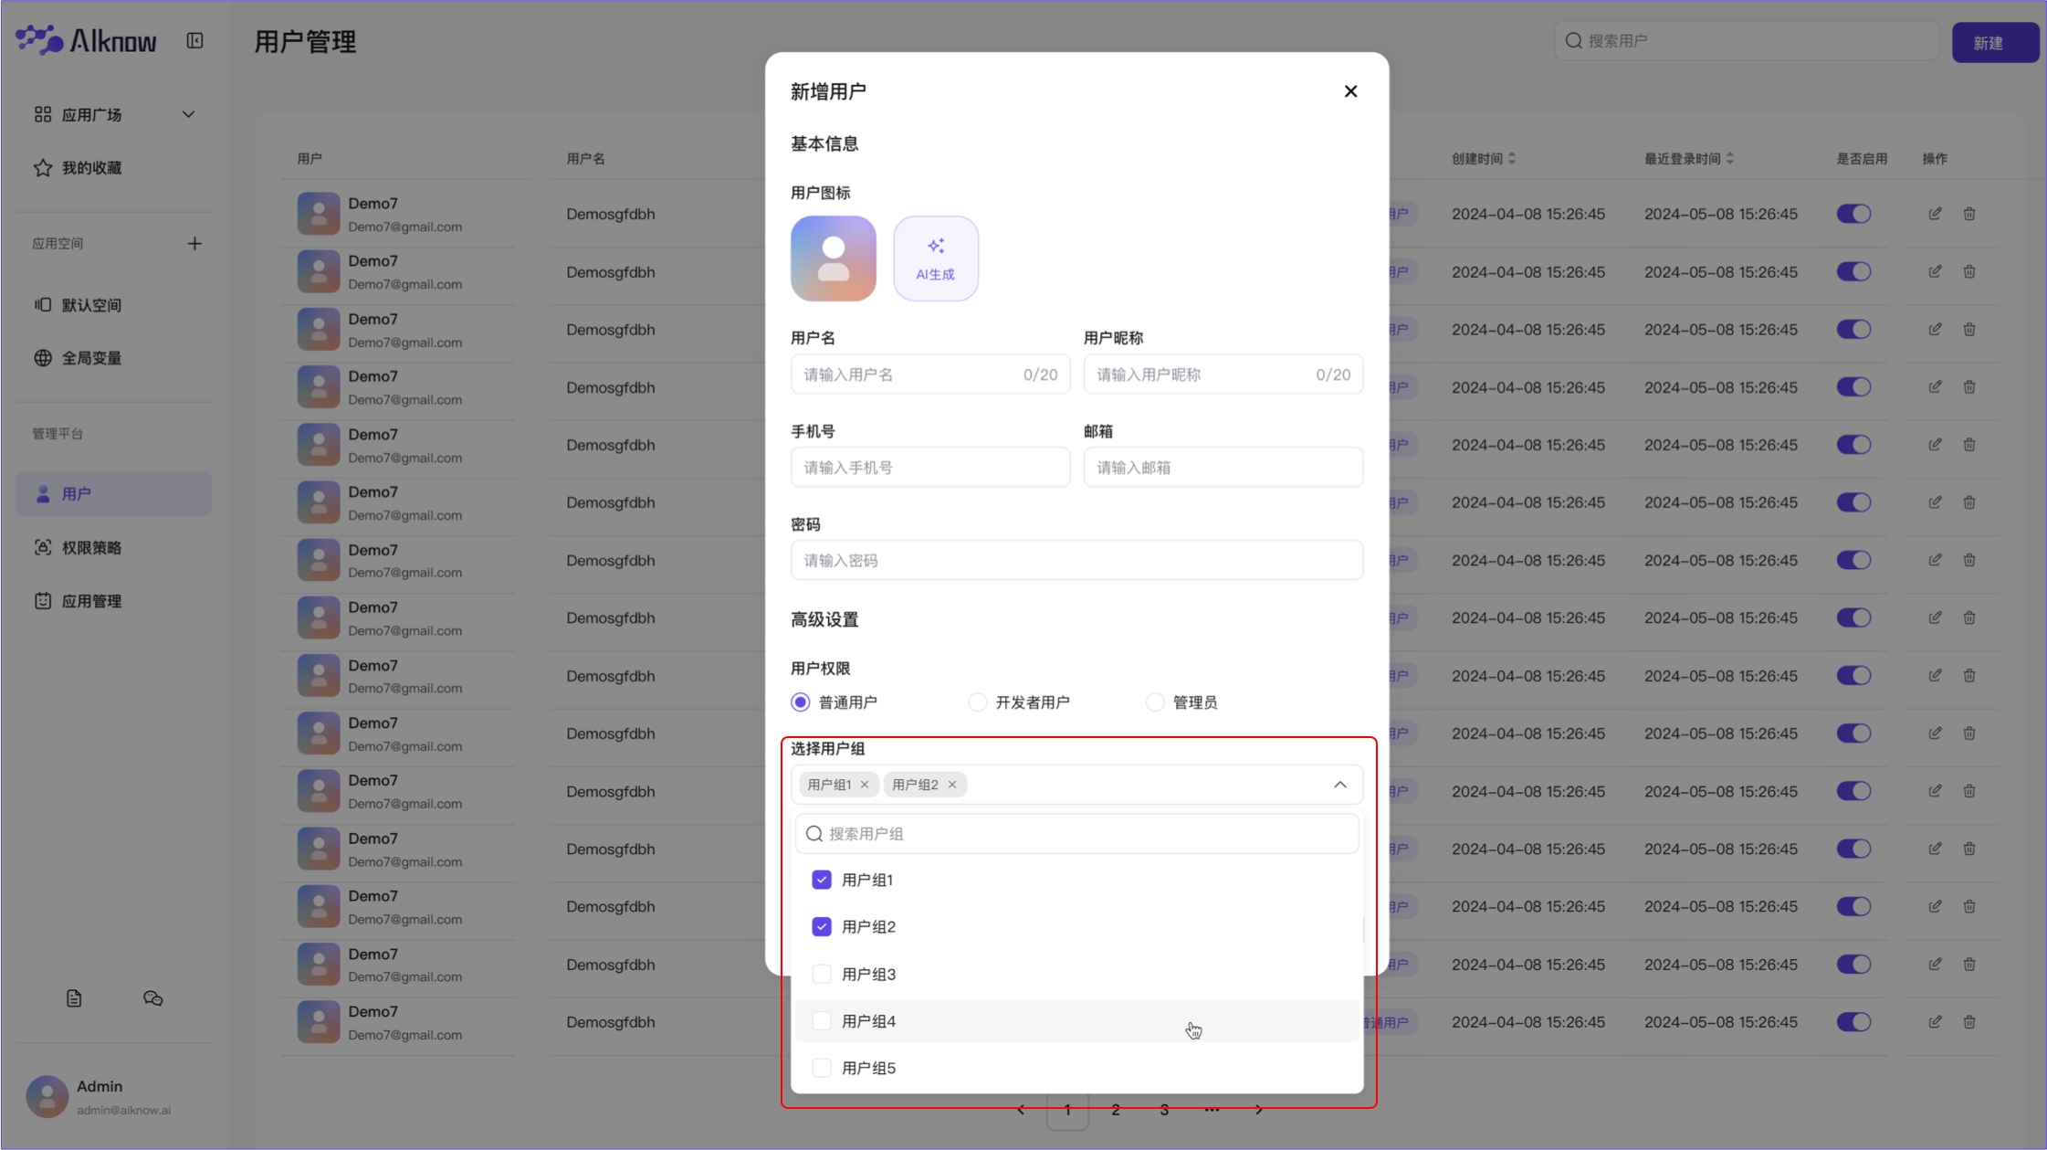Open 全局变量 from the sidebar
Image resolution: width=2047 pixels, height=1150 pixels.
point(92,358)
